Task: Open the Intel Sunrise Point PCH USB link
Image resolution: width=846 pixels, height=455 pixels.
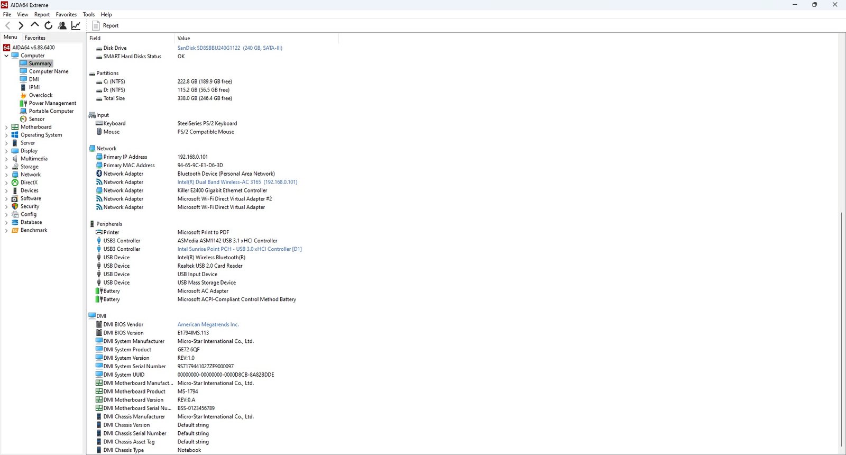Action: pos(240,249)
